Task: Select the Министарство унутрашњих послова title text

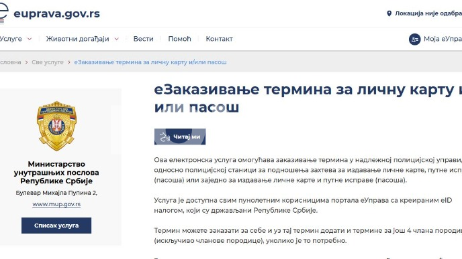Action: coord(56,173)
